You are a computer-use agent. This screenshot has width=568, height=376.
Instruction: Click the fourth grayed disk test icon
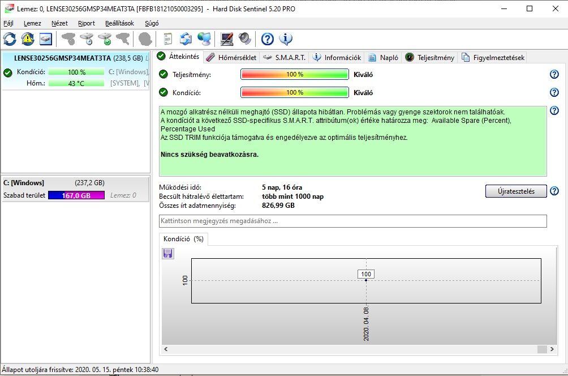click(x=123, y=39)
